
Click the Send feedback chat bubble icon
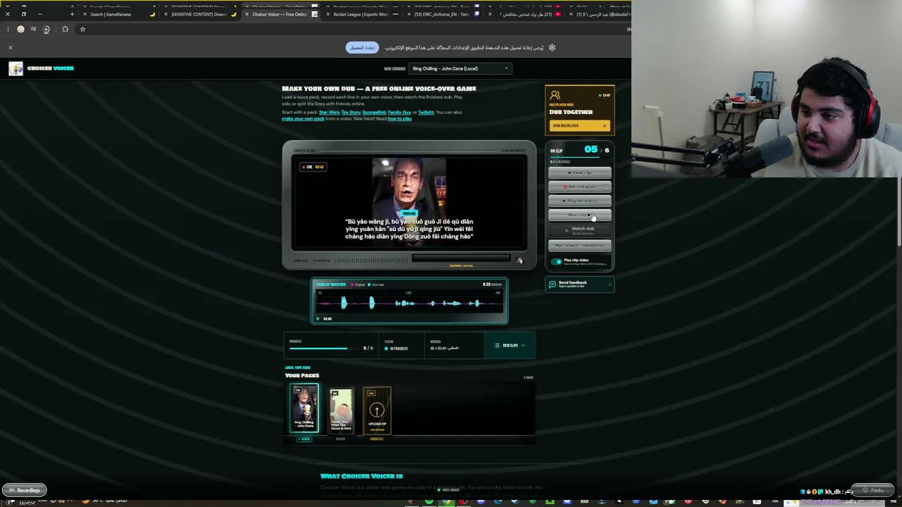coord(552,284)
